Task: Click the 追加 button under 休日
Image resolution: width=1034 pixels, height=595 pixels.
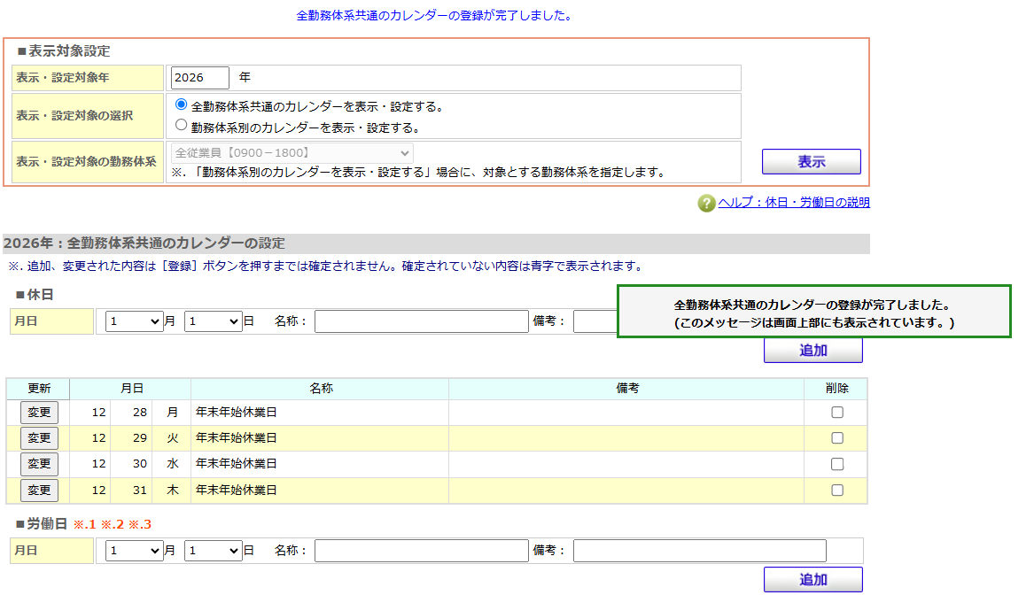Action: click(813, 351)
